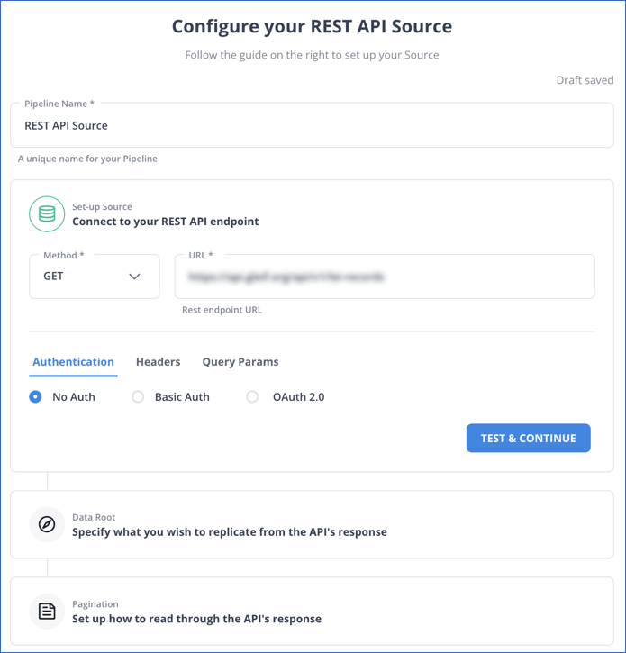The height and width of the screenshot is (653, 626).
Task: Click the compass Data Root icon
Action: tap(47, 524)
